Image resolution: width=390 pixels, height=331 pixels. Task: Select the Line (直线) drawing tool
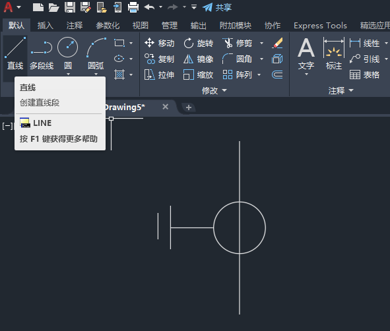[x=15, y=53]
